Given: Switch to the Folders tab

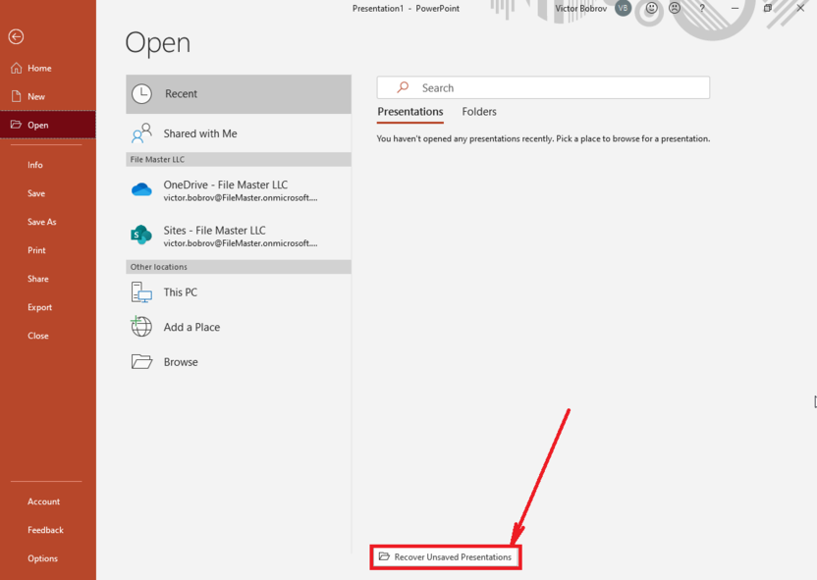Looking at the screenshot, I should tap(479, 112).
